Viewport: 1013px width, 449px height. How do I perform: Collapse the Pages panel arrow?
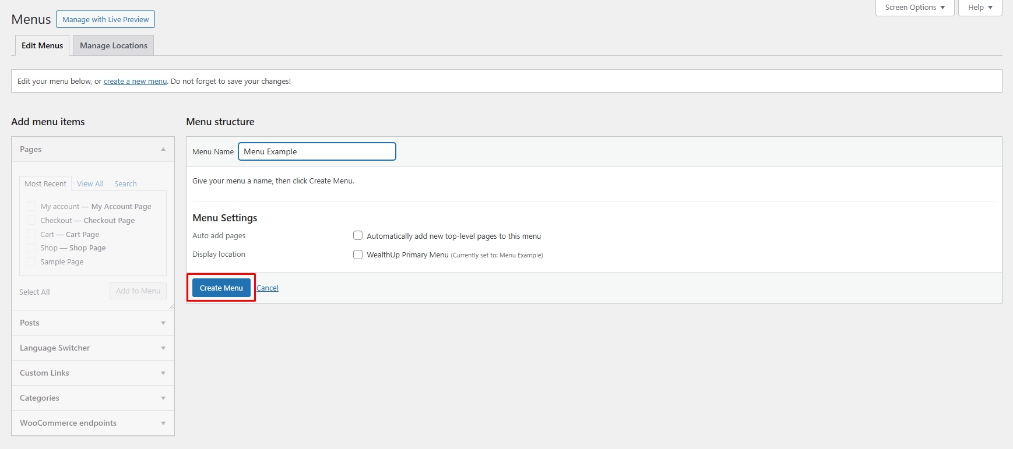tap(163, 150)
